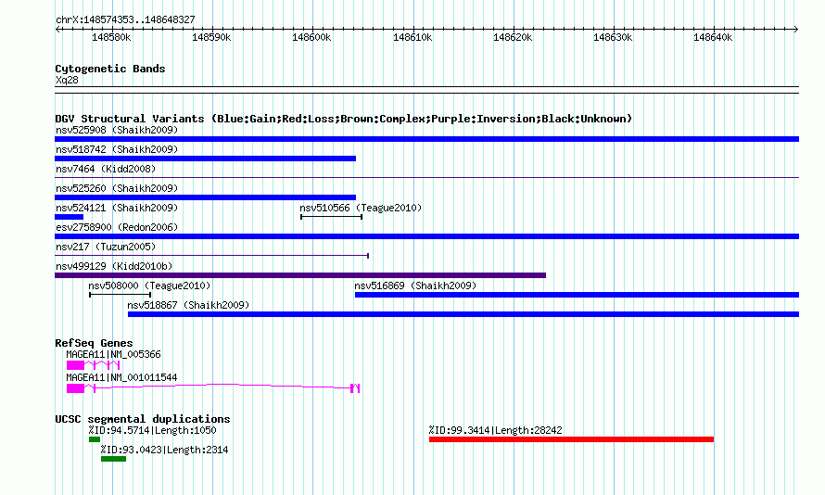Click the green duplication bar of length 1050
The width and height of the screenshot is (825, 495).
coord(95,439)
